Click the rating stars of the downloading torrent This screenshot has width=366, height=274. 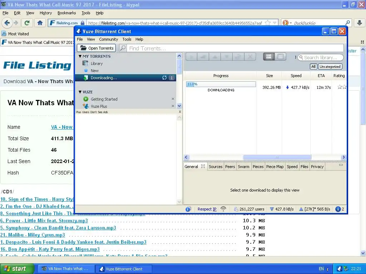pos(342,87)
